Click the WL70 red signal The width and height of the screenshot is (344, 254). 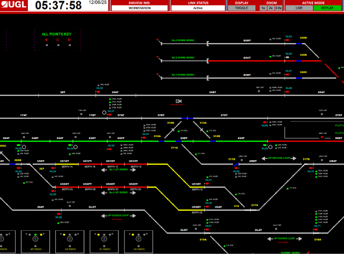310,168
